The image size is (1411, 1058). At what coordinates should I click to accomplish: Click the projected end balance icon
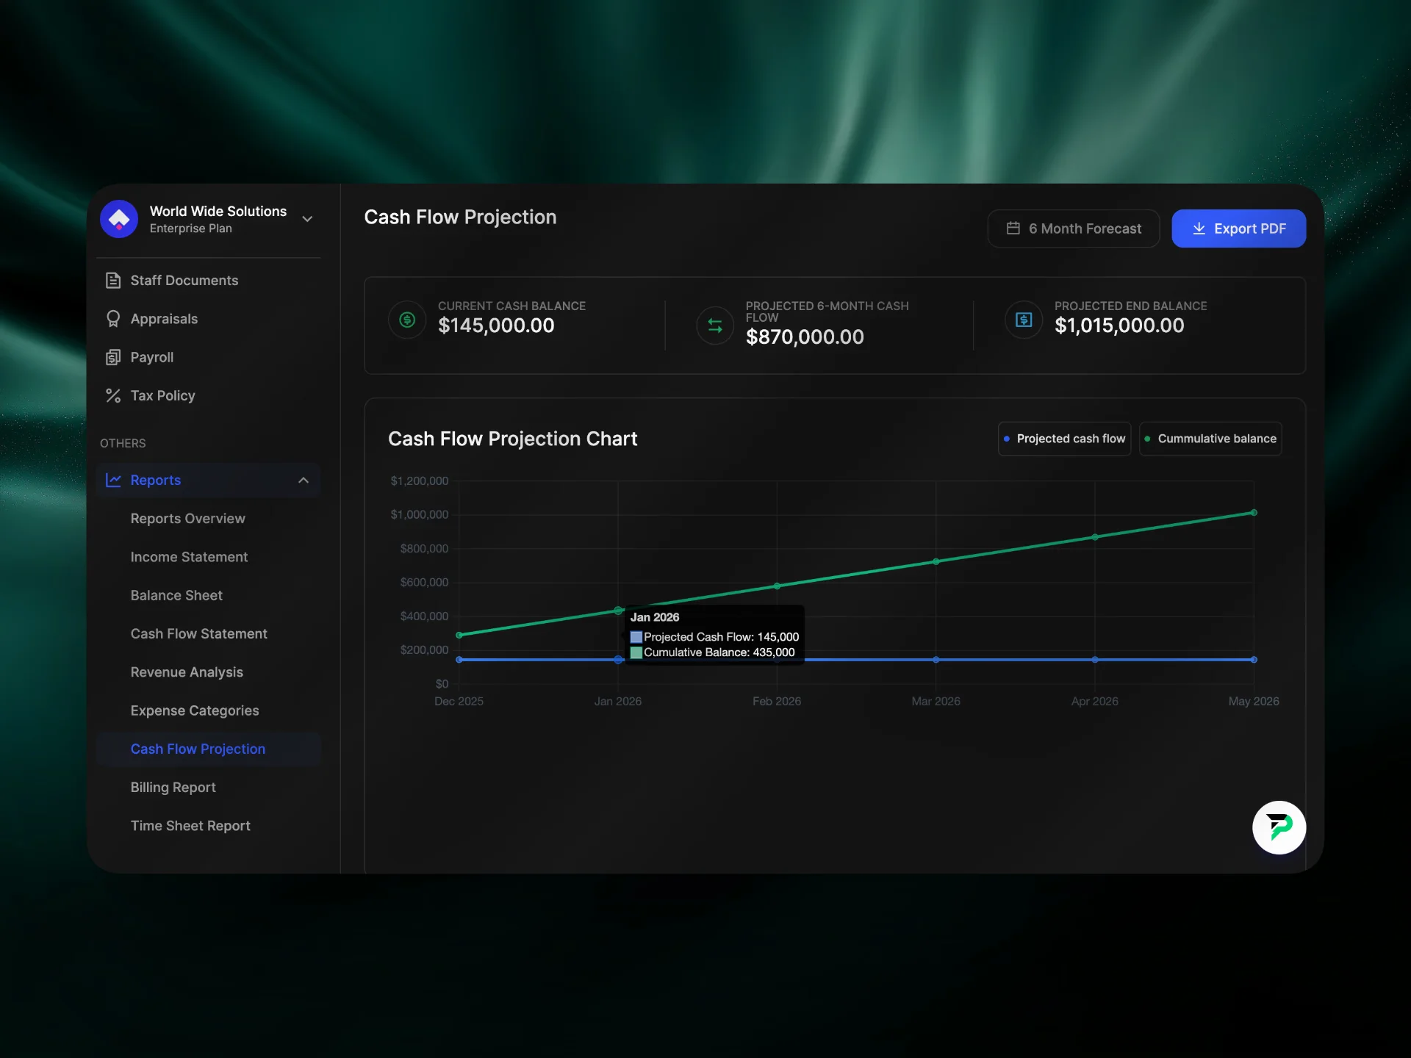click(x=1024, y=320)
